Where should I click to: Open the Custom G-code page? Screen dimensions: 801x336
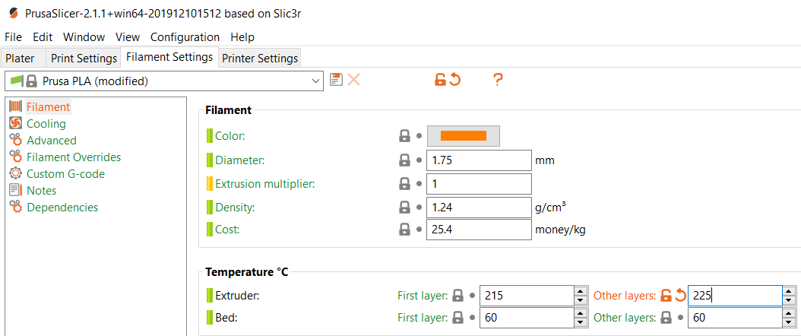[65, 173]
